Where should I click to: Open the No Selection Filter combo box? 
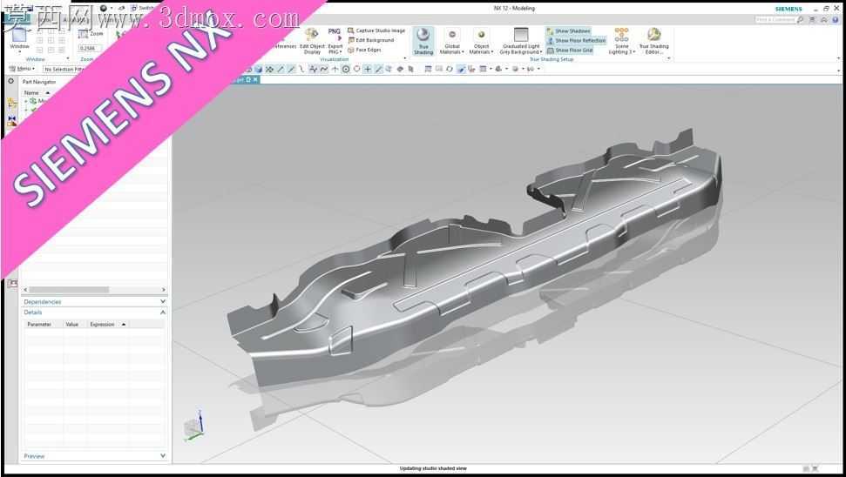(x=64, y=70)
